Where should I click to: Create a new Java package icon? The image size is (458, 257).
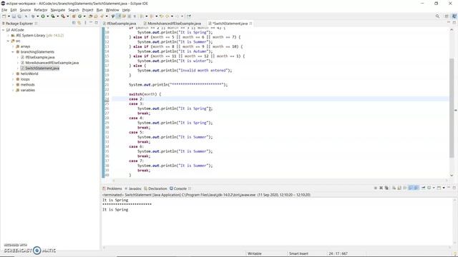74,16
